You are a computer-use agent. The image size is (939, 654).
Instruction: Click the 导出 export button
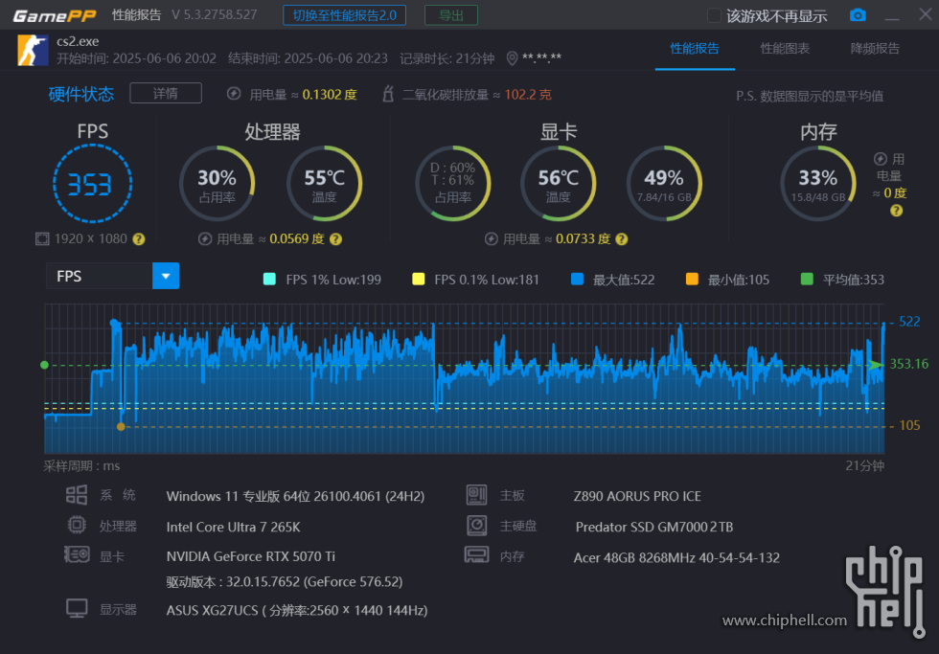pyautogui.click(x=451, y=15)
